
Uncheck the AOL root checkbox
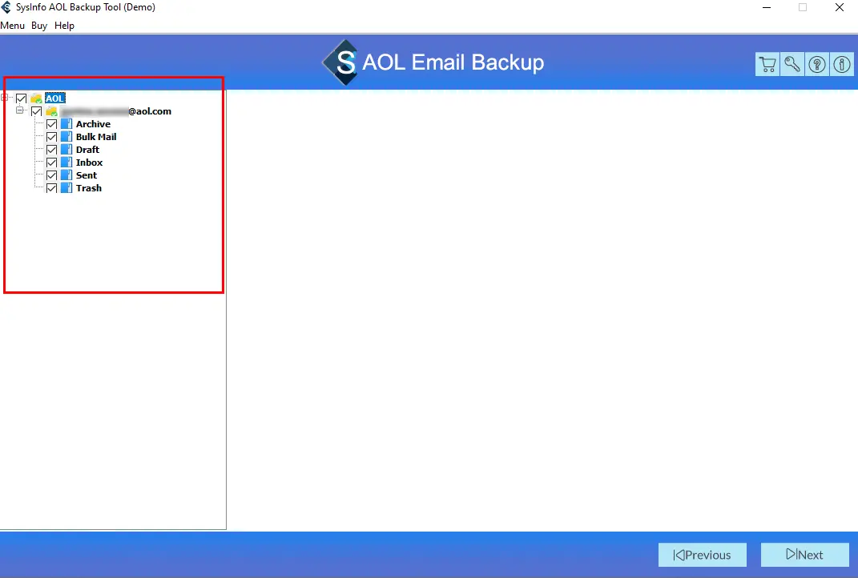22,98
